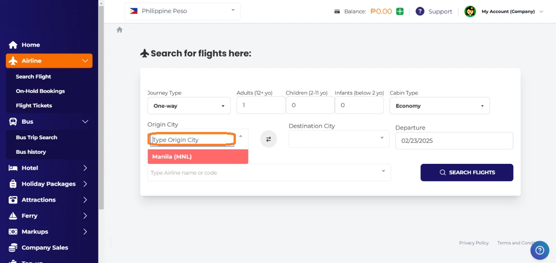Open the Cabin Type dropdown
This screenshot has width=556, height=263.
(x=439, y=106)
